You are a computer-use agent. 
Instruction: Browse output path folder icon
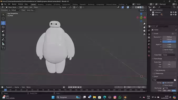[175, 80]
